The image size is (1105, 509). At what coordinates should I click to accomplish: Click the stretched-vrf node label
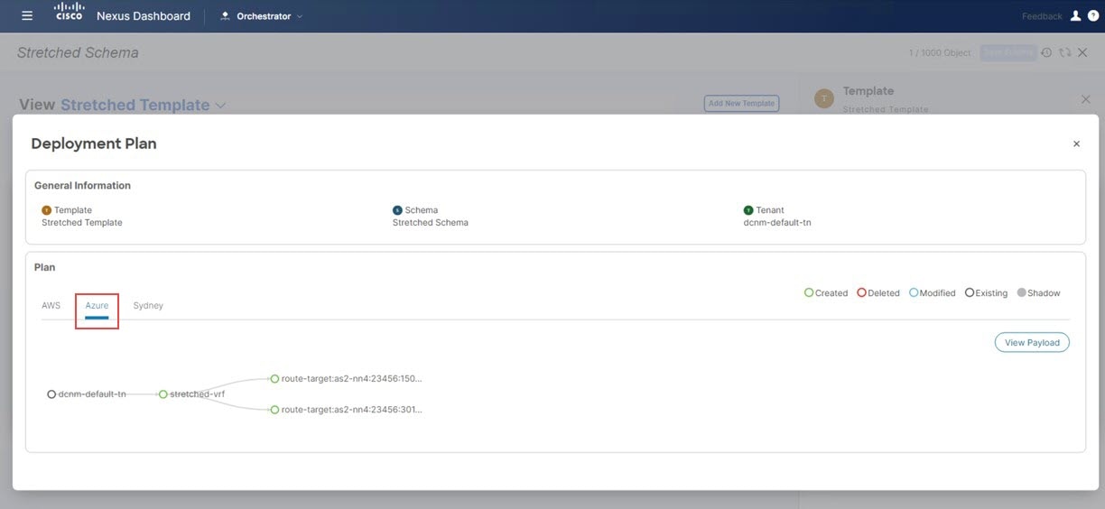[197, 394]
